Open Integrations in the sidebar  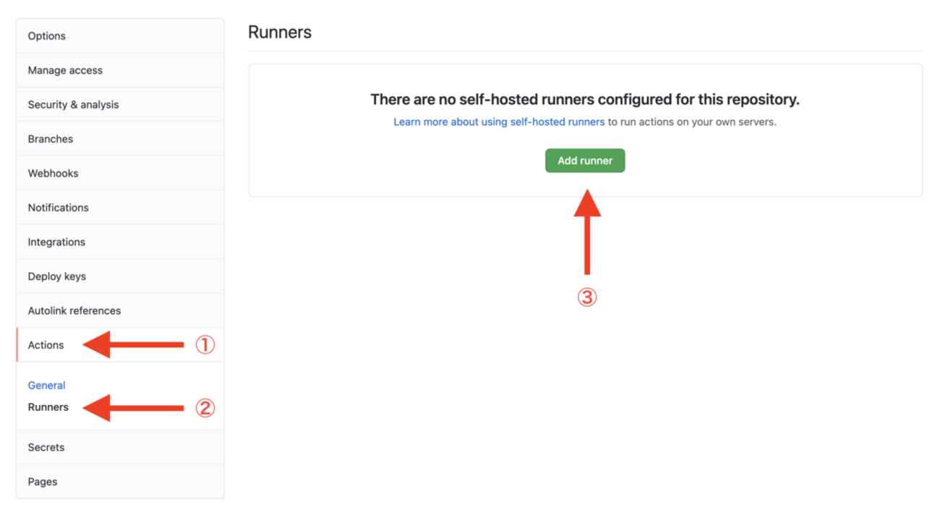[56, 242]
